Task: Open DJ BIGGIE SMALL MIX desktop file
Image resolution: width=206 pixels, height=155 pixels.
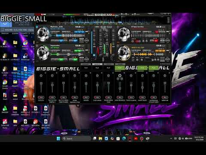Action: coord(45,124)
